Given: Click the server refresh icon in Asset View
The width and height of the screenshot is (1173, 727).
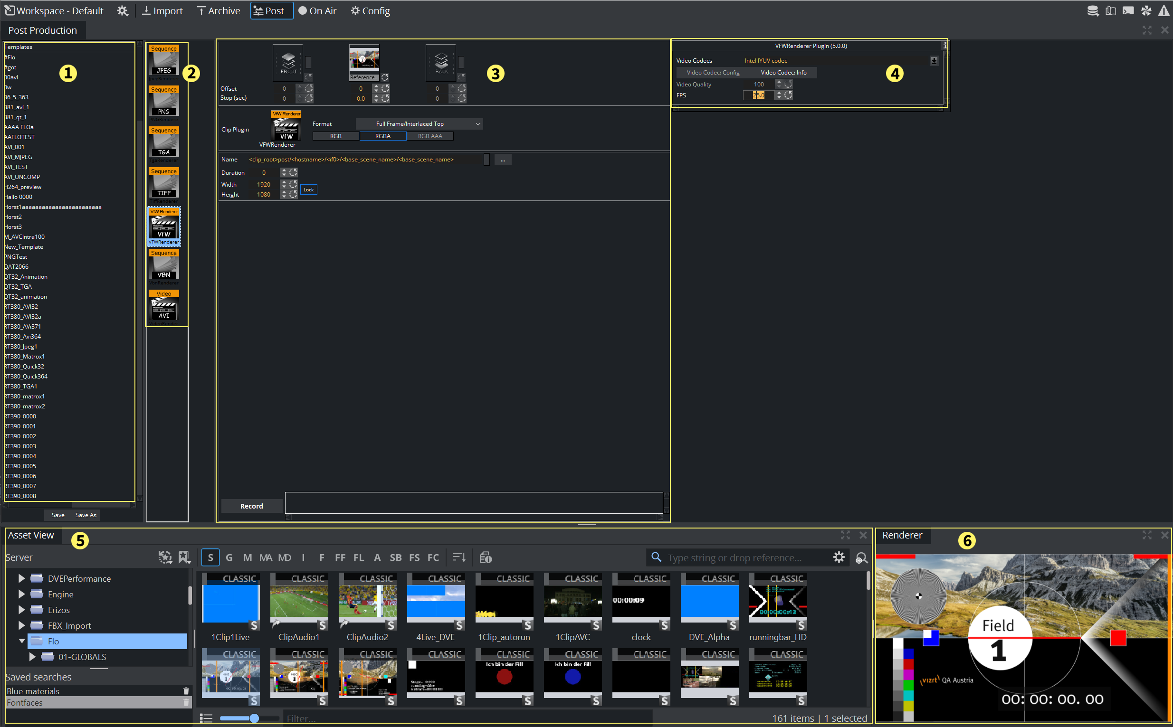Looking at the screenshot, I should click(x=165, y=557).
